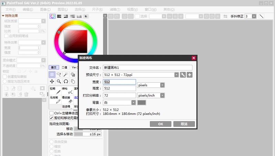Viewport: 275px width, 156px height.
Task: Pick a color in the saturation square
Action: (x=76, y=41)
